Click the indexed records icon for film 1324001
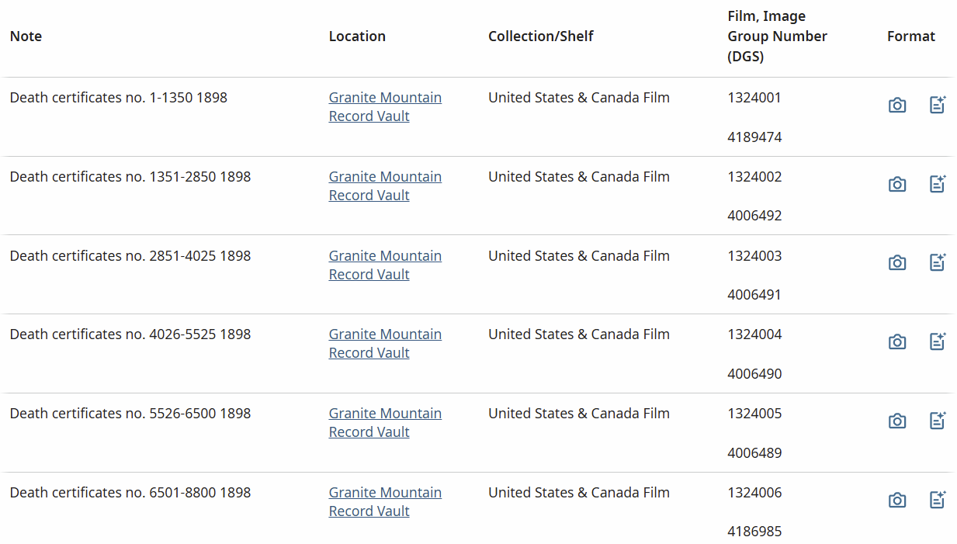Viewport: 957px width, 544px height. [x=938, y=105]
